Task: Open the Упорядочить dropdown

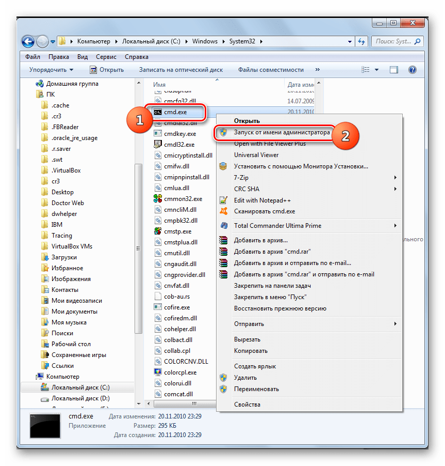Action: [51, 70]
